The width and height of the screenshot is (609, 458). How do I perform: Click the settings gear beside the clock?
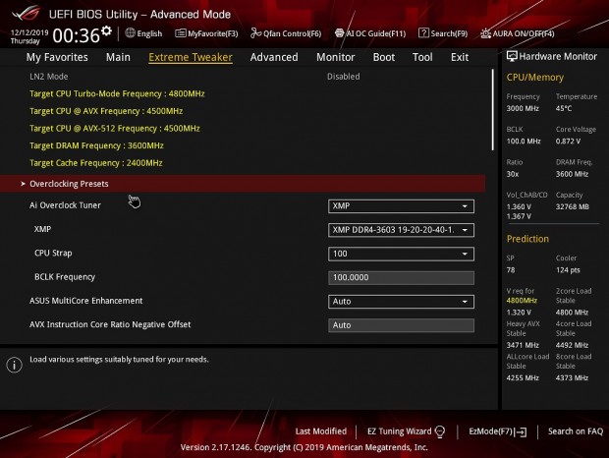coord(106,32)
